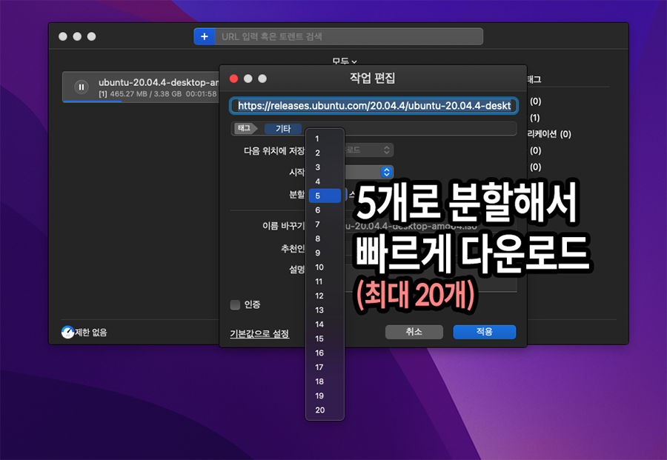Click the blue plus add-URL button
This screenshot has width=667, height=460.
(205, 36)
